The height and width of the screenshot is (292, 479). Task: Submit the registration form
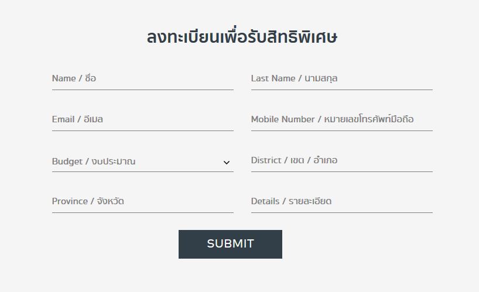230,244
